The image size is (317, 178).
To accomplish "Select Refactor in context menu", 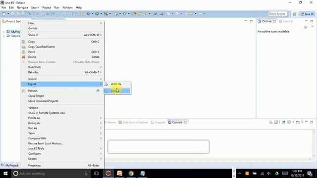I will click(63, 72).
